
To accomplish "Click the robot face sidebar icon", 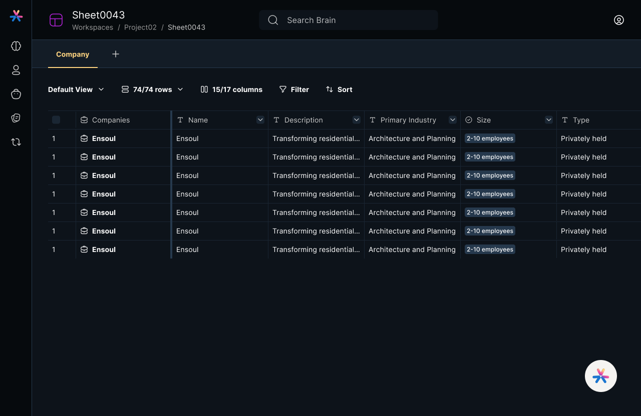I will pyautogui.click(x=16, y=94).
